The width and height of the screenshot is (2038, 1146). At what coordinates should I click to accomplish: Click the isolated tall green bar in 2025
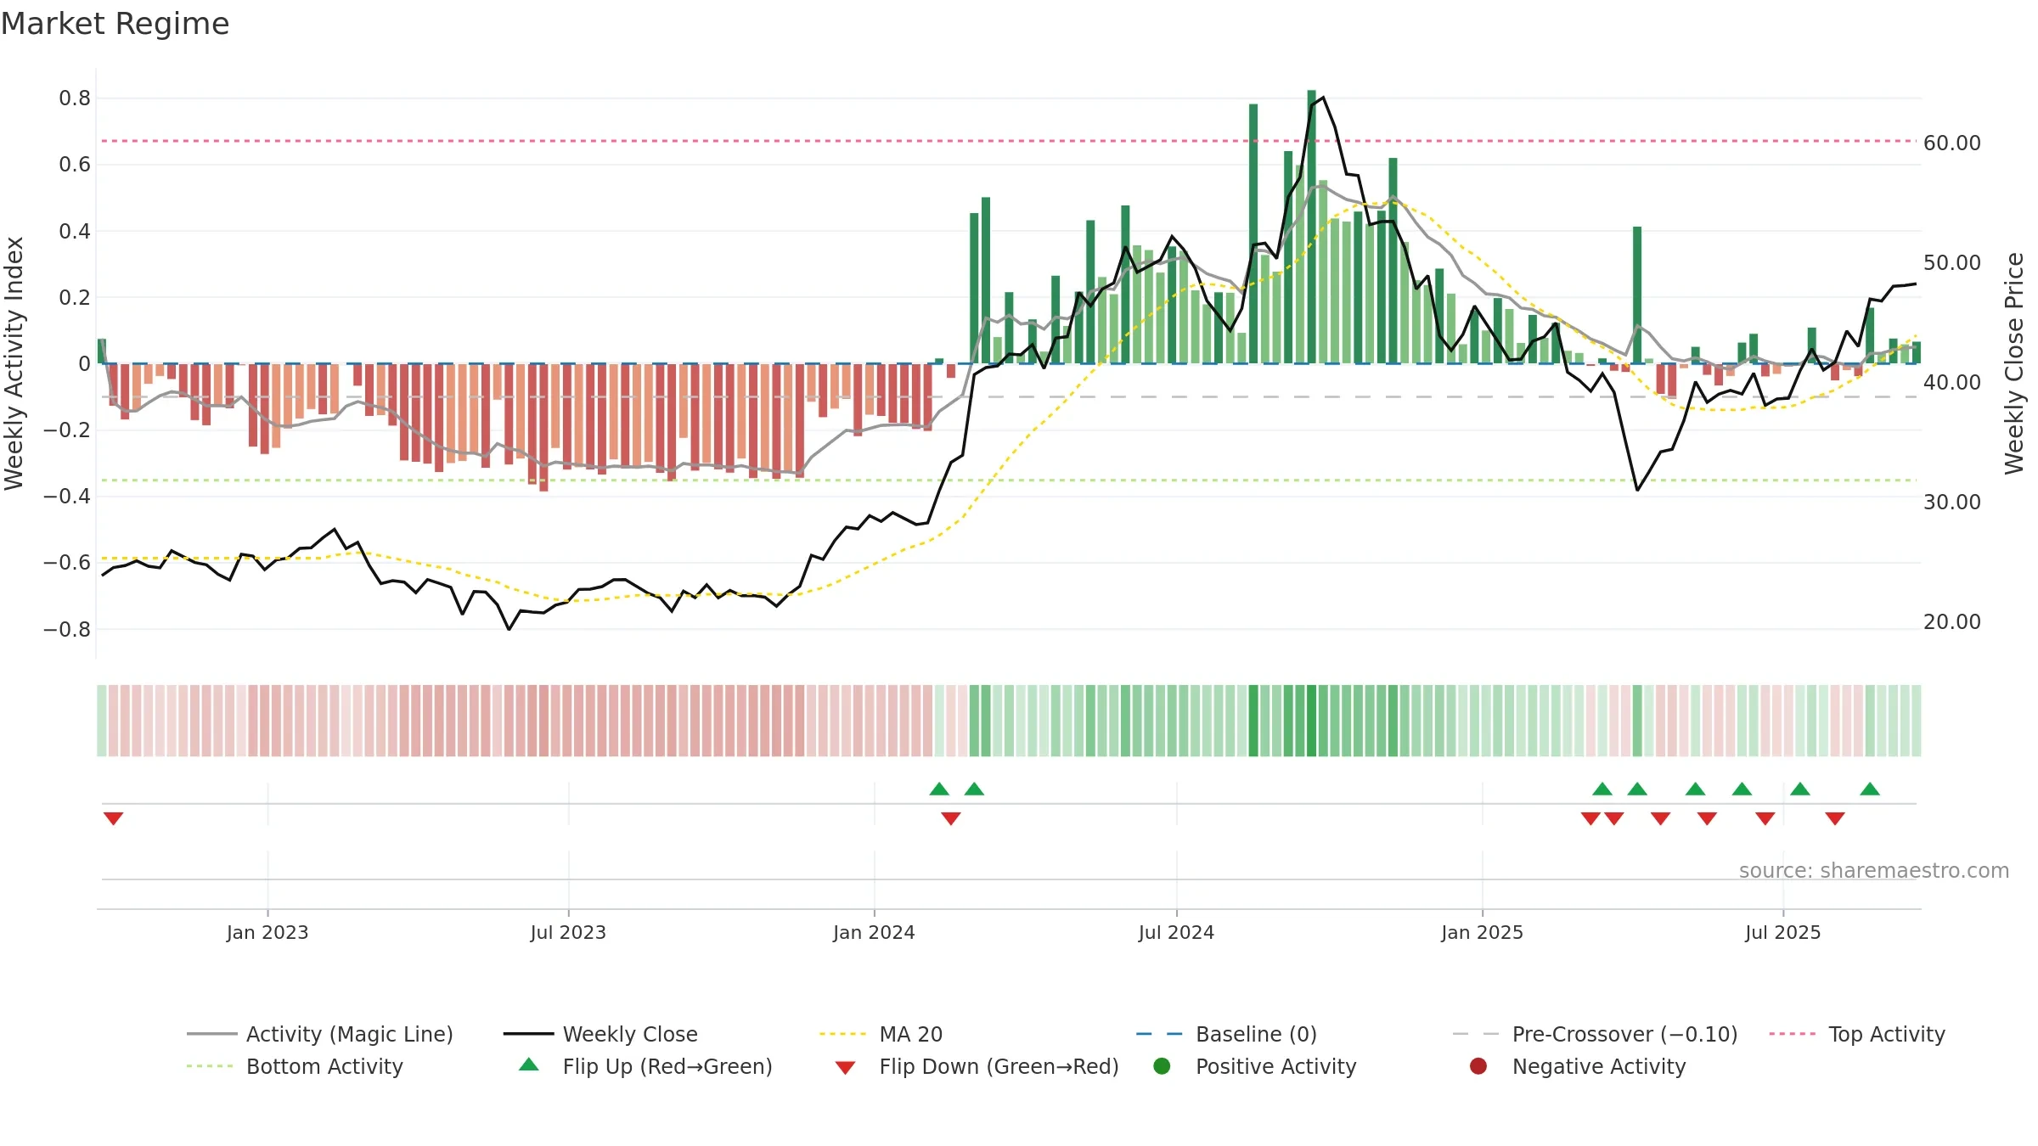point(1637,295)
